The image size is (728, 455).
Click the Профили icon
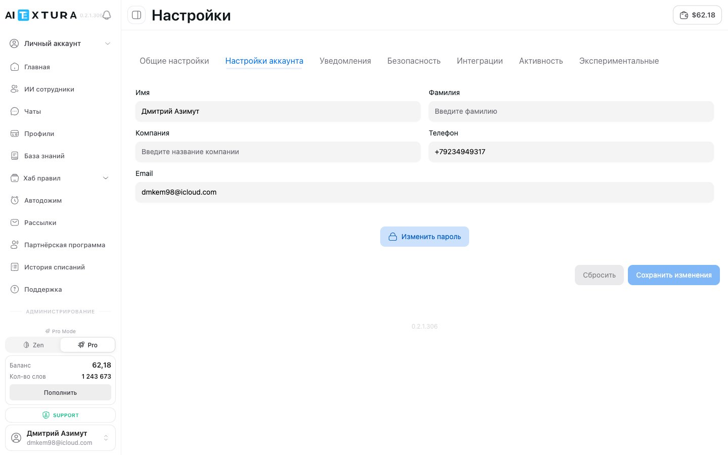[x=15, y=133]
